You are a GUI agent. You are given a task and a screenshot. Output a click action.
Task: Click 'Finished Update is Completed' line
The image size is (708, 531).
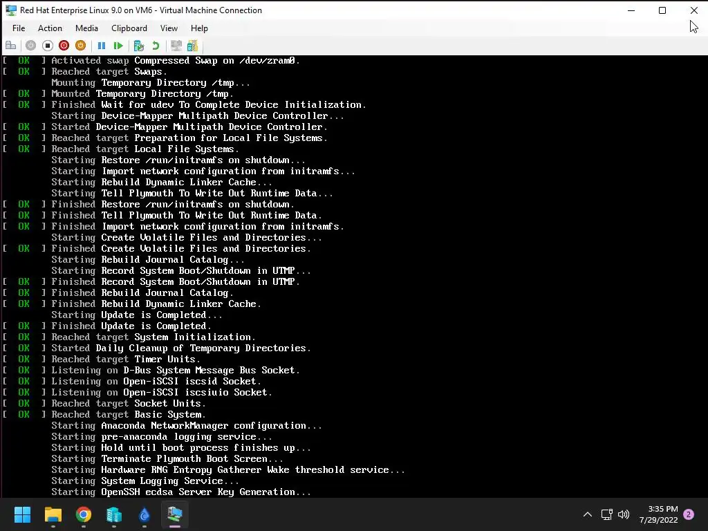pos(131,326)
